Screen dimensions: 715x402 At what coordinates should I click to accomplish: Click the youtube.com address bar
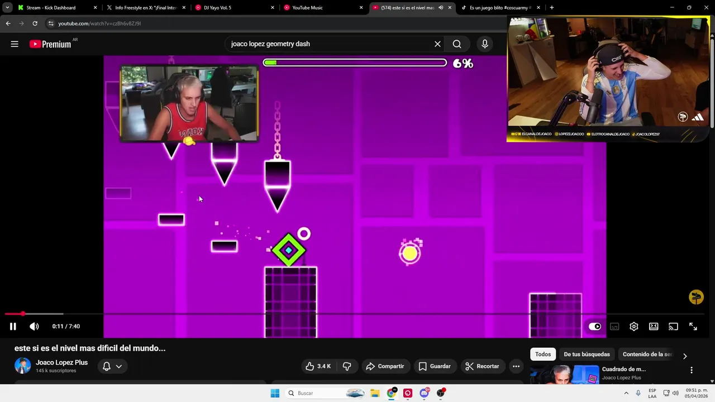(x=274, y=23)
